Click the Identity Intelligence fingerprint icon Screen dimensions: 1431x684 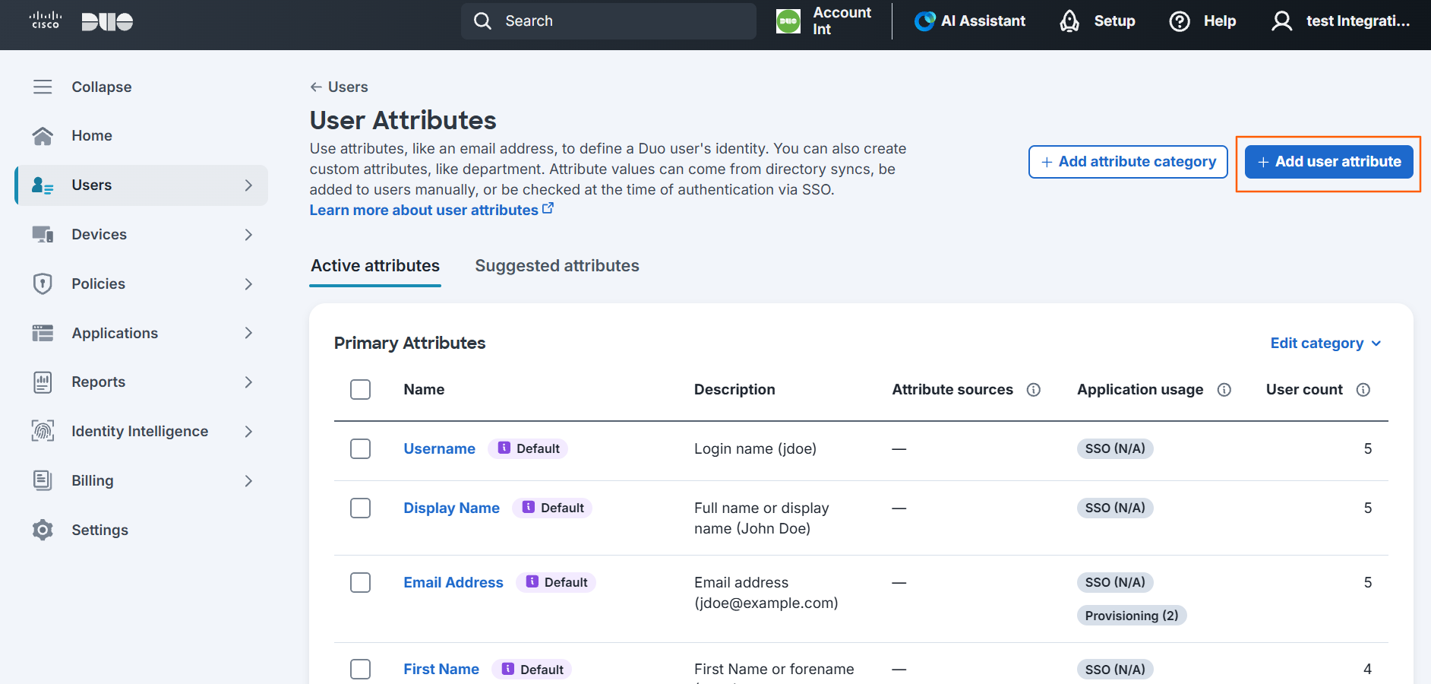(43, 431)
